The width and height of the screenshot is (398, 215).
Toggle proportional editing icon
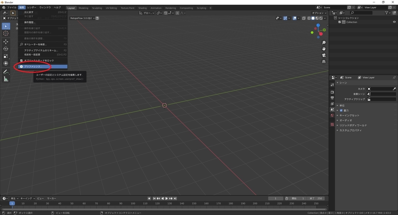tap(177, 13)
